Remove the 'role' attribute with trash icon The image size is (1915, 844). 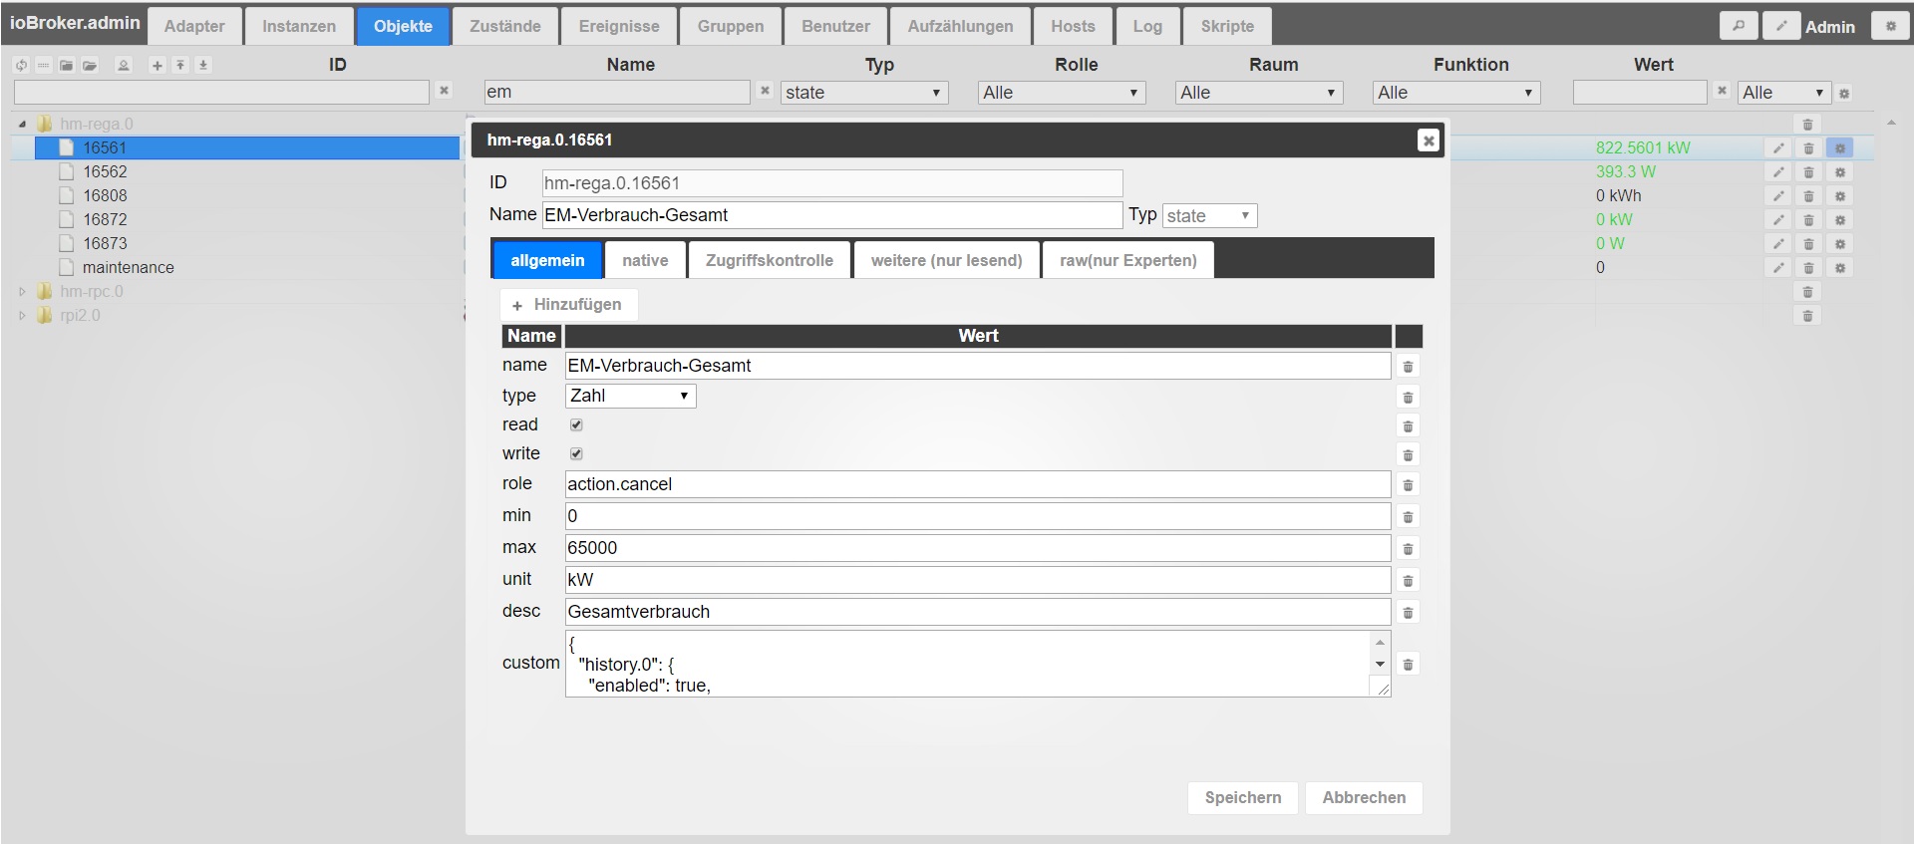(1408, 485)
